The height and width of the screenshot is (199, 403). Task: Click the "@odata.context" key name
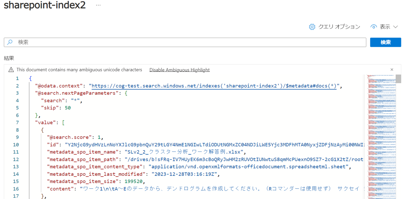coord(59,86)
